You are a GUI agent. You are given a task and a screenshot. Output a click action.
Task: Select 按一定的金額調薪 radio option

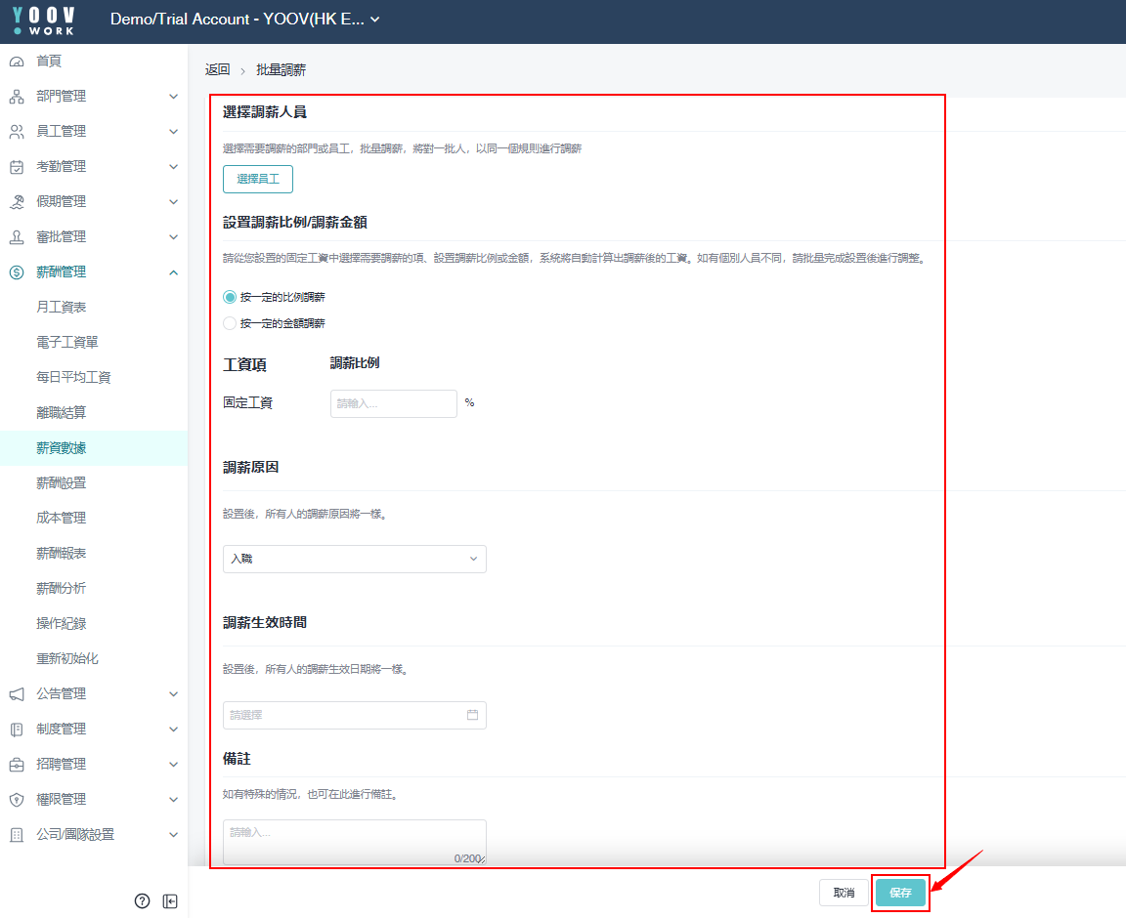click(x=230, y=323)
